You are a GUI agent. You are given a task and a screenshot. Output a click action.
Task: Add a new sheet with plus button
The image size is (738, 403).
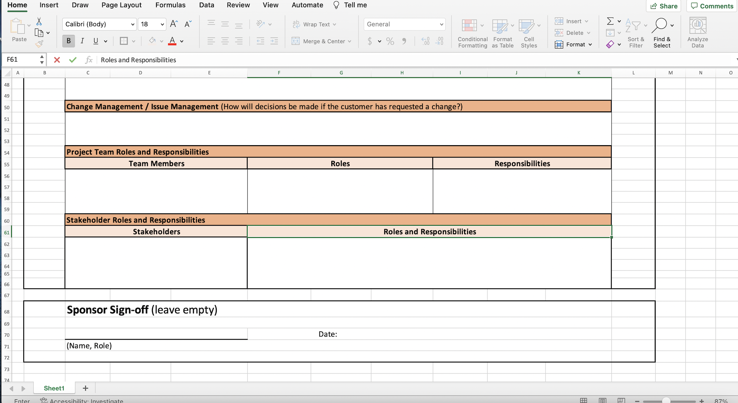point(85,388)
